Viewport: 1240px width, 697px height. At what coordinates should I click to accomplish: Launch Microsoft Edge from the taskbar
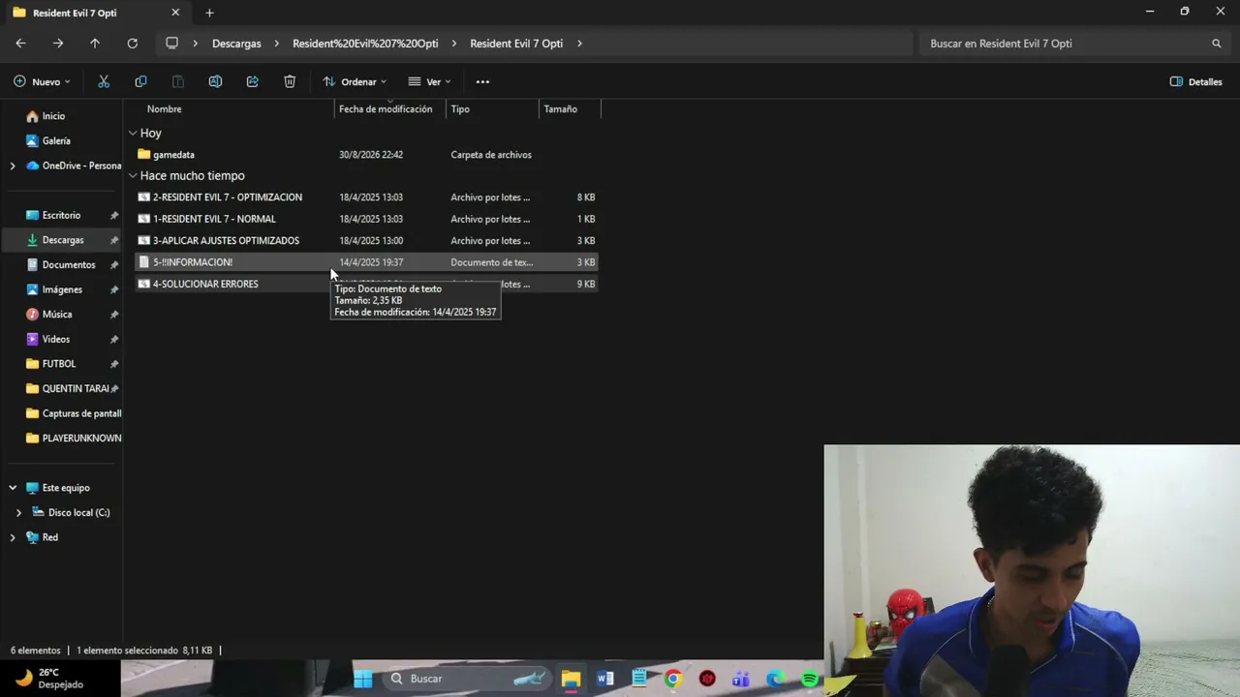coord(776,679)
